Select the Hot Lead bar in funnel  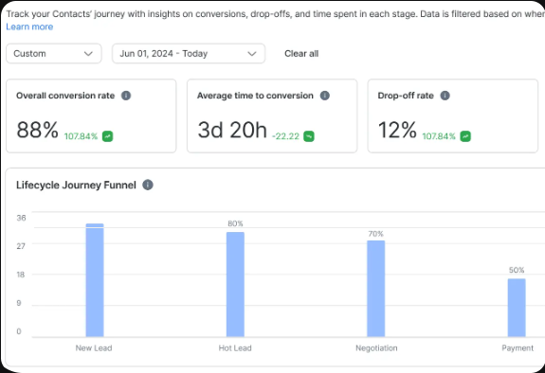pos(235,284)
